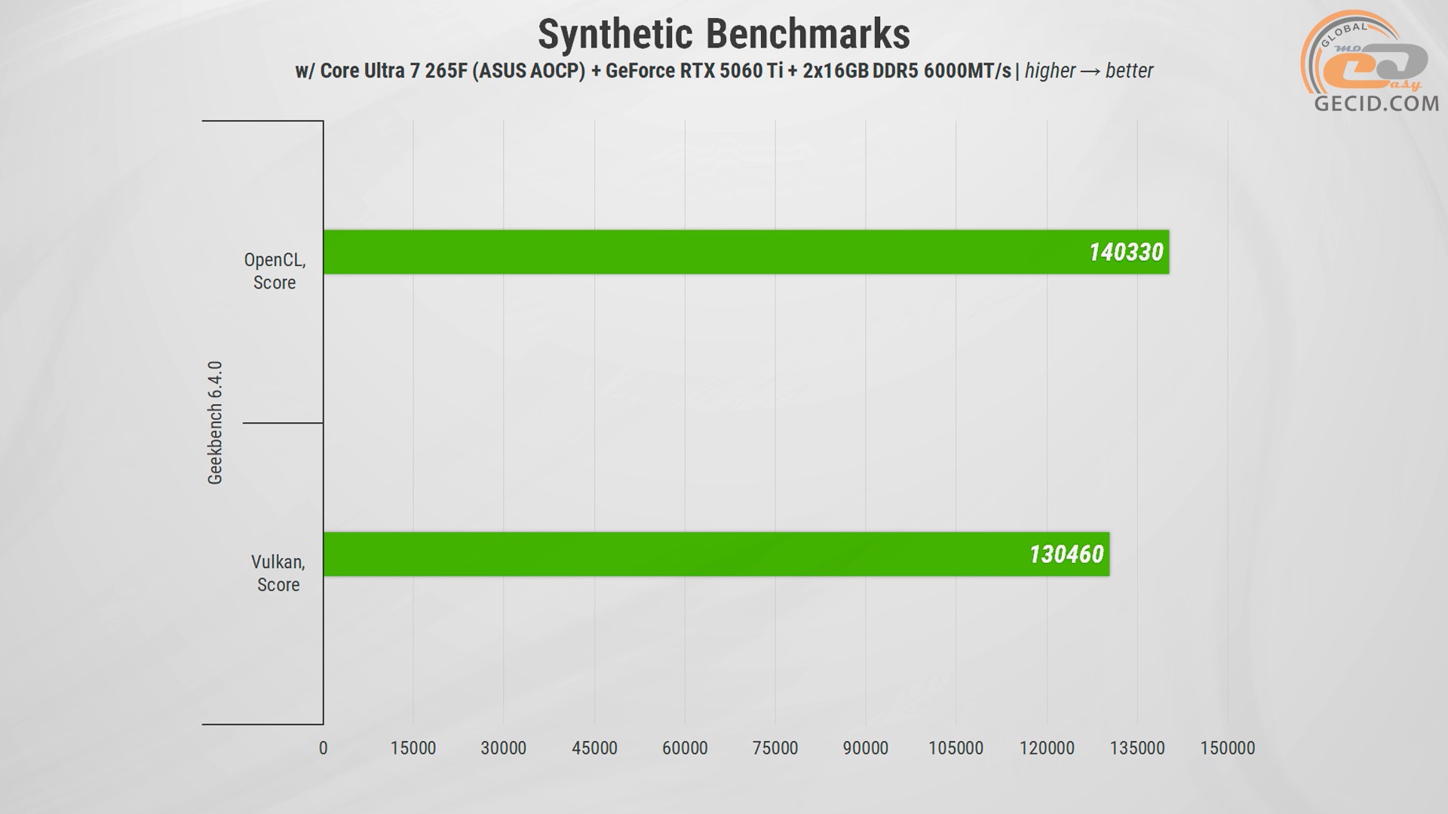
Task: Click the 'higher → better' note
Action: (x=1089, y=71)
